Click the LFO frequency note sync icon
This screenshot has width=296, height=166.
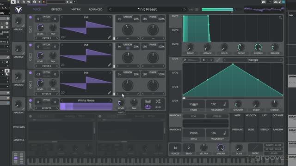pos(224,104)
